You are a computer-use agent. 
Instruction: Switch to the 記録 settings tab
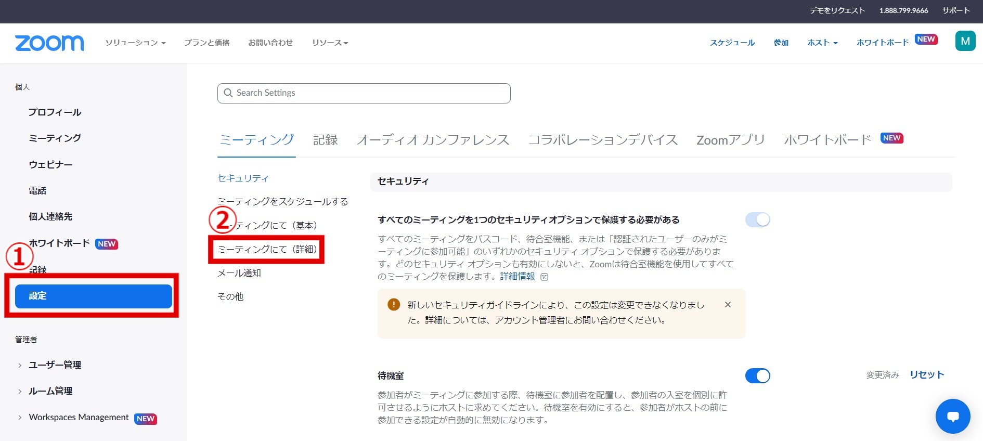[x=326, y=140]
